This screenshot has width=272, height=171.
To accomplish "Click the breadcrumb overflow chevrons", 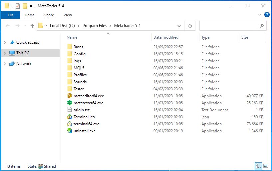I will [46, 26].
